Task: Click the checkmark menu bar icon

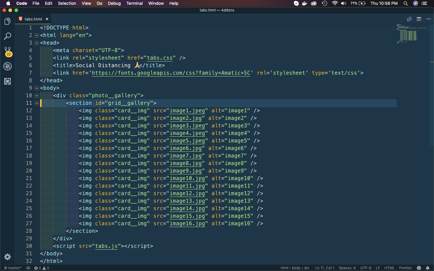Action: click(296, 3)
